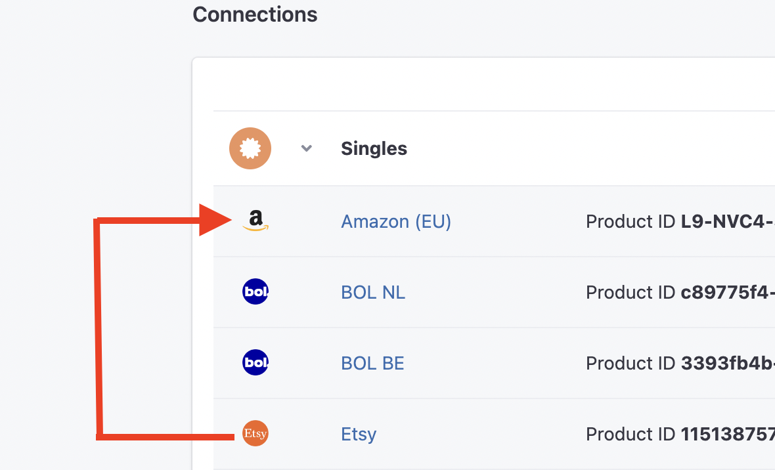Click the Connections section heading
This screenshot has width=775, height=470.
(255, 14)
